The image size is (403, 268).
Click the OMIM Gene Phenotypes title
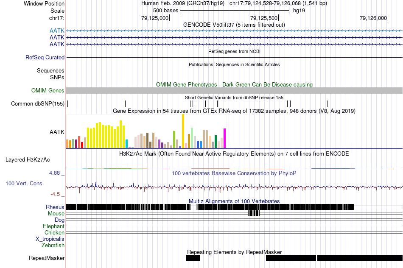[x=234, y=84]
